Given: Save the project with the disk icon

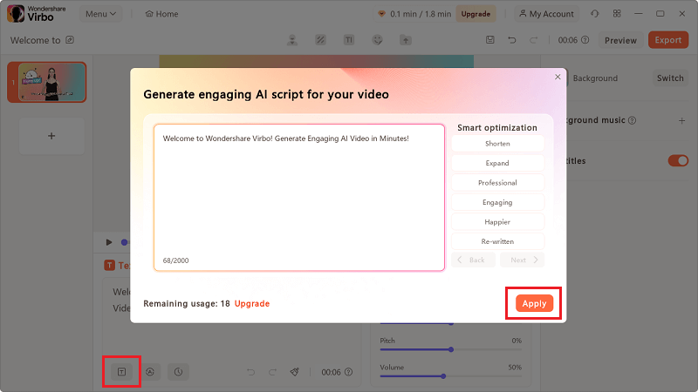Looking at the screenshot, I should [490, 40].
